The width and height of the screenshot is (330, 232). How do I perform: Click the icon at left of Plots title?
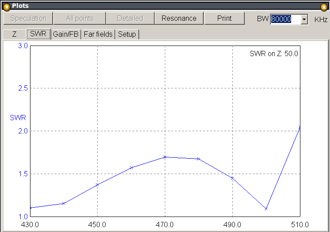(x=6, y=6)
